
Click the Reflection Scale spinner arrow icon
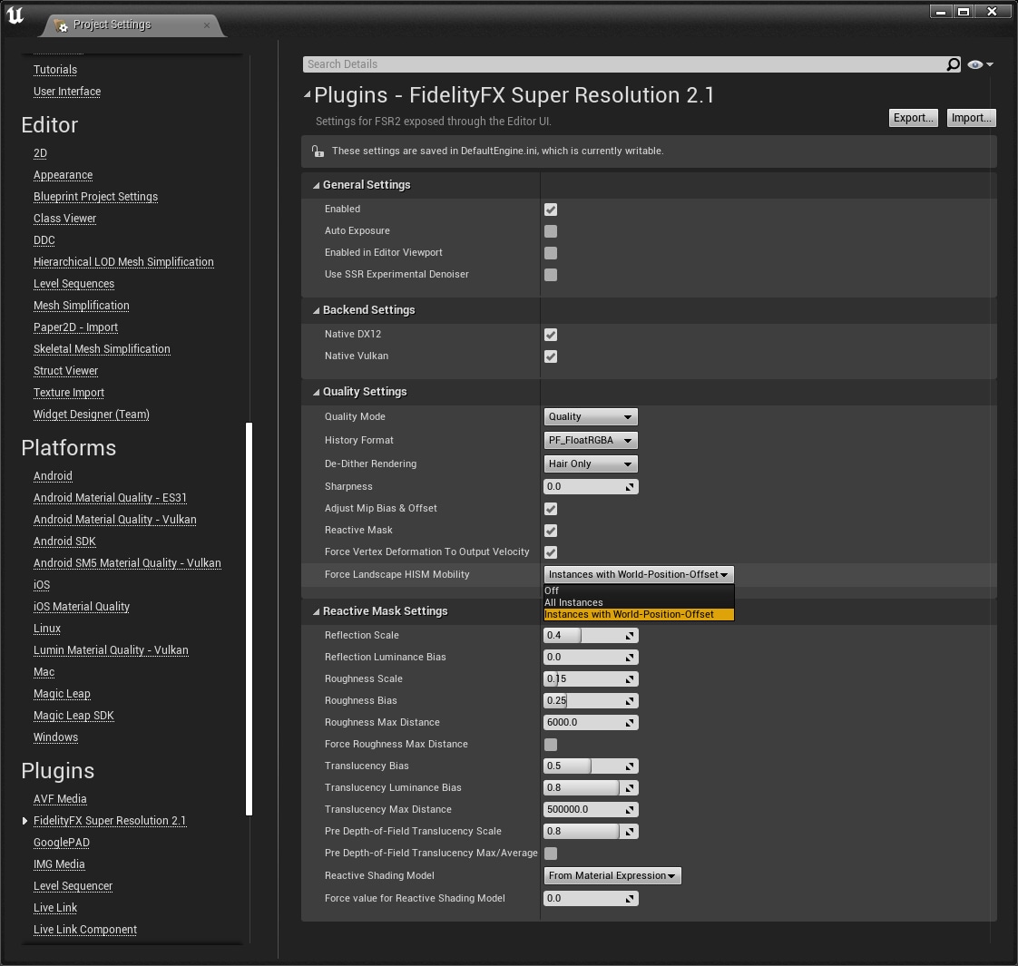click(x=630, y=636)
